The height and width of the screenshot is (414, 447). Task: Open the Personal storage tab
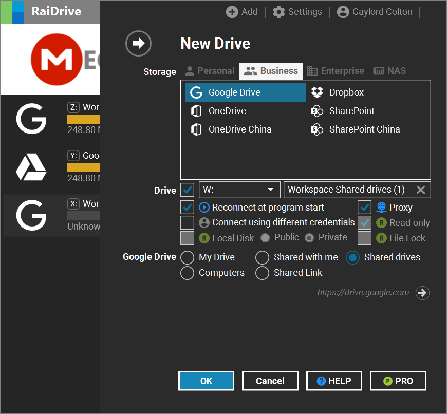pos(210,70)
